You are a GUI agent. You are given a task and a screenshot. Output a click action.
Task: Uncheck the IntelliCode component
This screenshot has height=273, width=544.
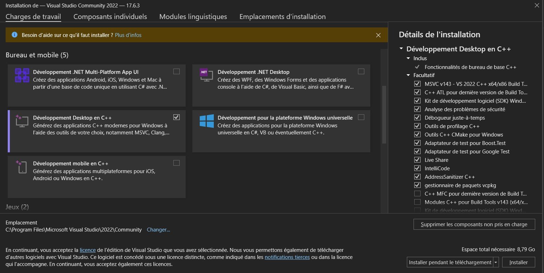[417, 168]
